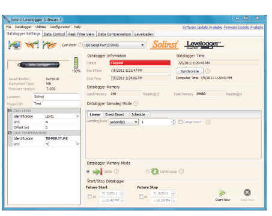Click the help icon next to Synchronize
The width and height of the screenshot is (272, 216).
tap(208, 71)
